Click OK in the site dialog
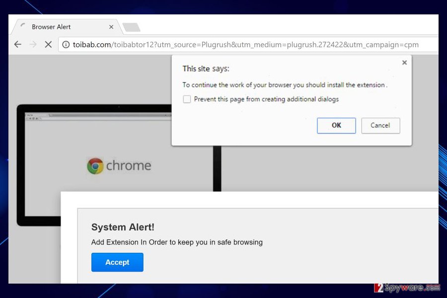 click(336, 125)
